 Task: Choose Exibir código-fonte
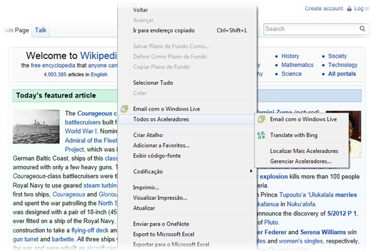157,155
